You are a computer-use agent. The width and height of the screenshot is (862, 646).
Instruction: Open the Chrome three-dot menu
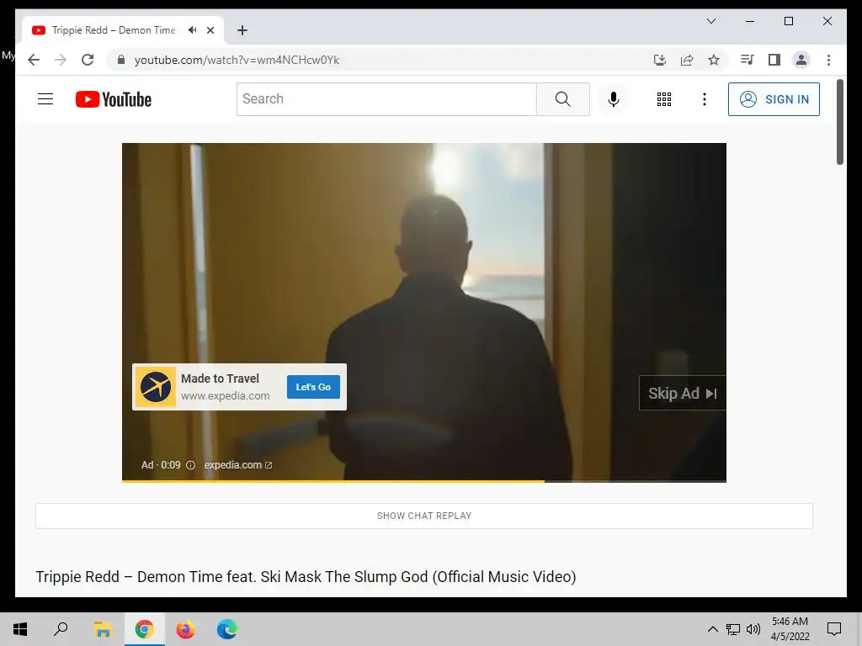(x=828, y=60)
